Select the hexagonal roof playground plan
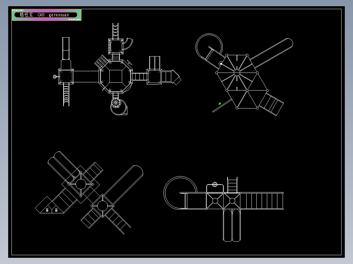The height and width of the screenshot is (264, 353). pyautogui.click(x=244, y=75)
